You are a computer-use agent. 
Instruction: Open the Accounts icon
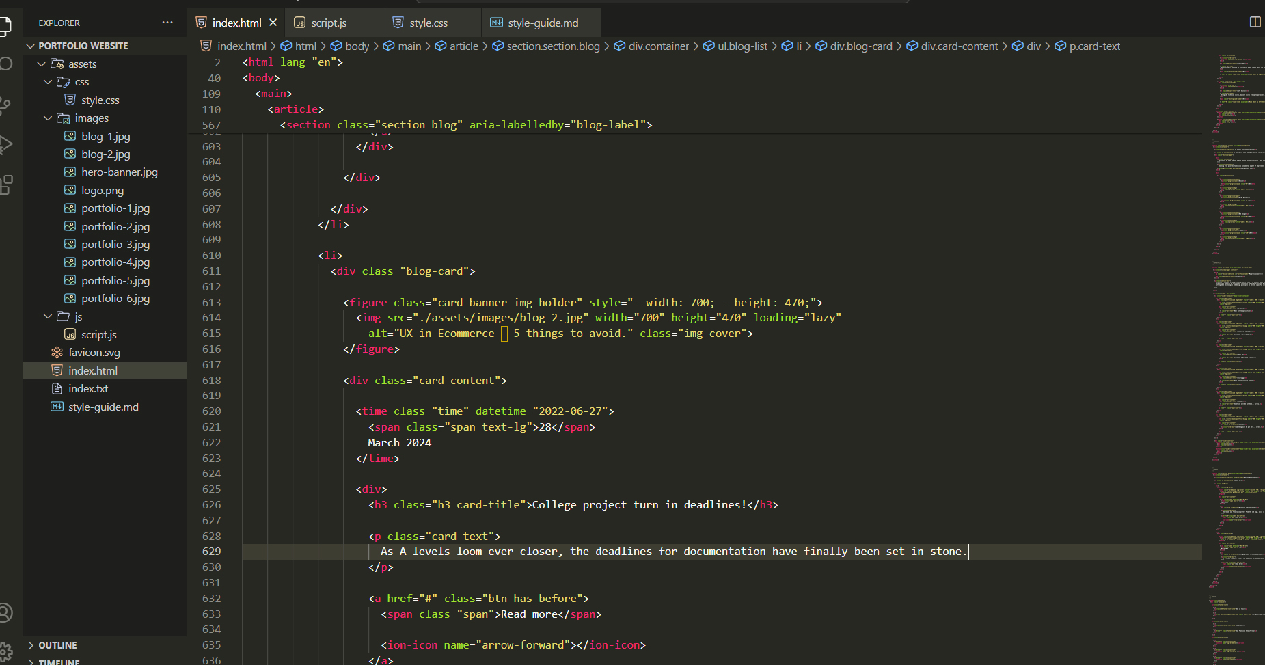point(5,613)
